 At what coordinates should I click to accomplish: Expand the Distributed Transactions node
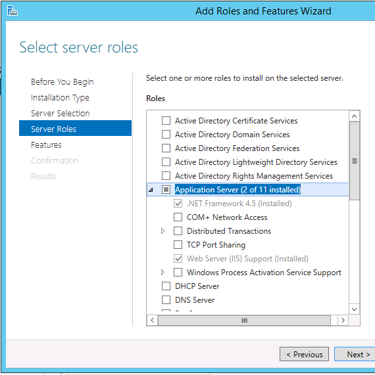click(x=162, y=231)
